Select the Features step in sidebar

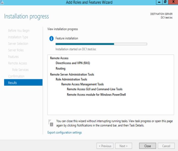point(13,57)
